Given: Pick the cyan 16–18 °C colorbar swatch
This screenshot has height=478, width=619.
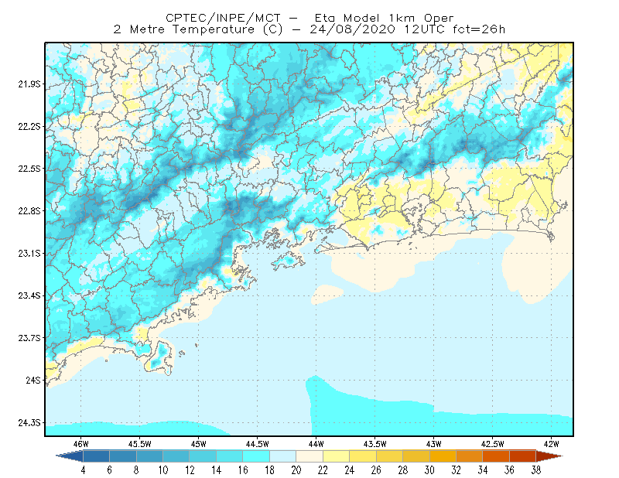Looking at the screenshot, I should [256, 456].
